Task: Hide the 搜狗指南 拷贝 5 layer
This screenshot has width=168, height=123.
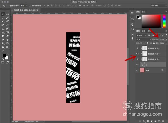Action: click(x=137, y=48)
